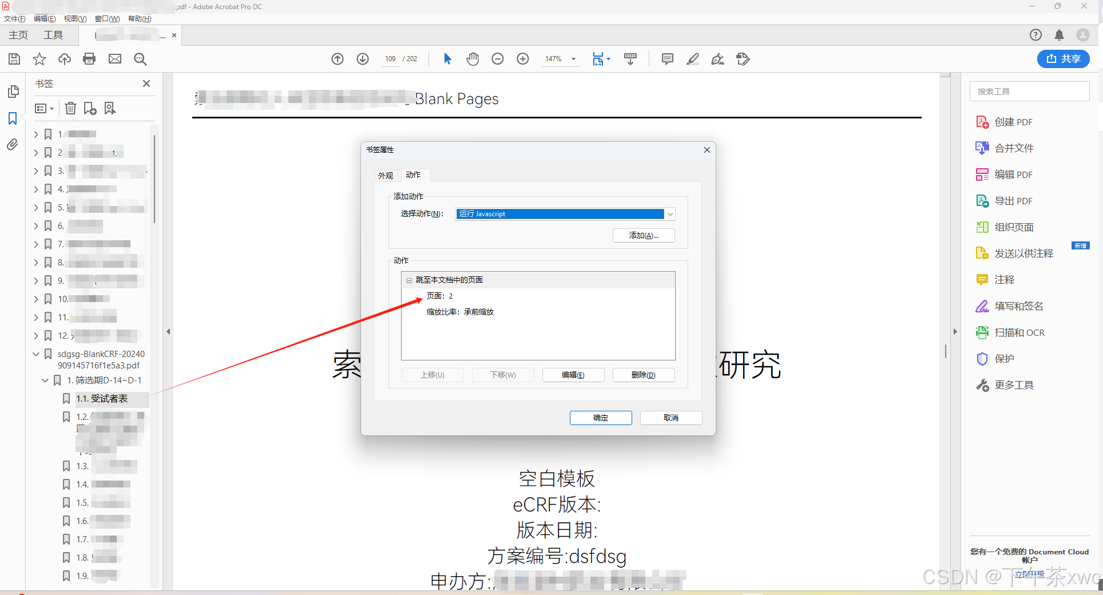Open the 扫描和OCR tool
Screen dimensions: 1103x595
[x=1019, y=332]
